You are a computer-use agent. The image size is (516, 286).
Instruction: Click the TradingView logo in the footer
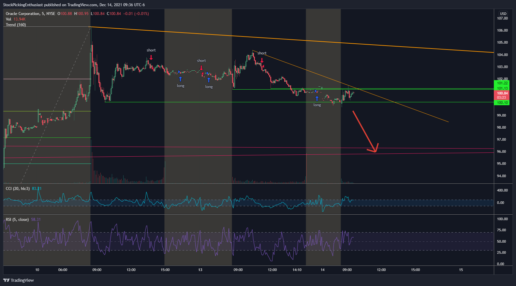click(19, 280)
